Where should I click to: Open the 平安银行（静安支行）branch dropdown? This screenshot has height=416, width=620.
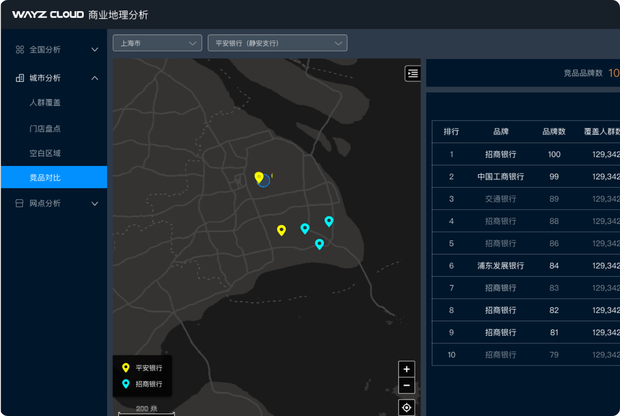tap(278, 43)
